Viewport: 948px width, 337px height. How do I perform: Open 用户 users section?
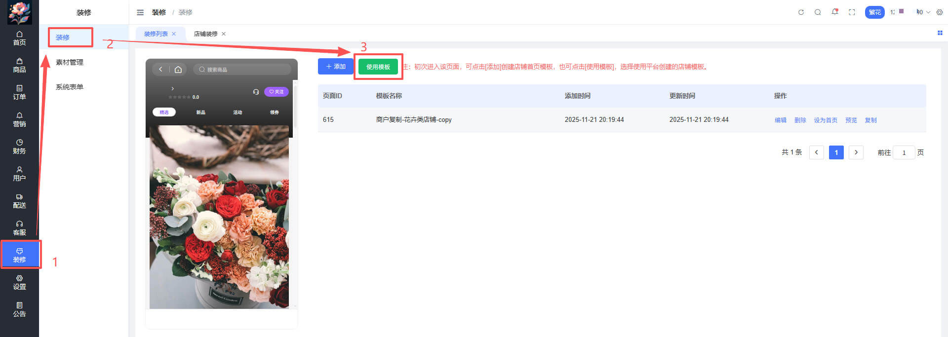click(x=19, y=174)
